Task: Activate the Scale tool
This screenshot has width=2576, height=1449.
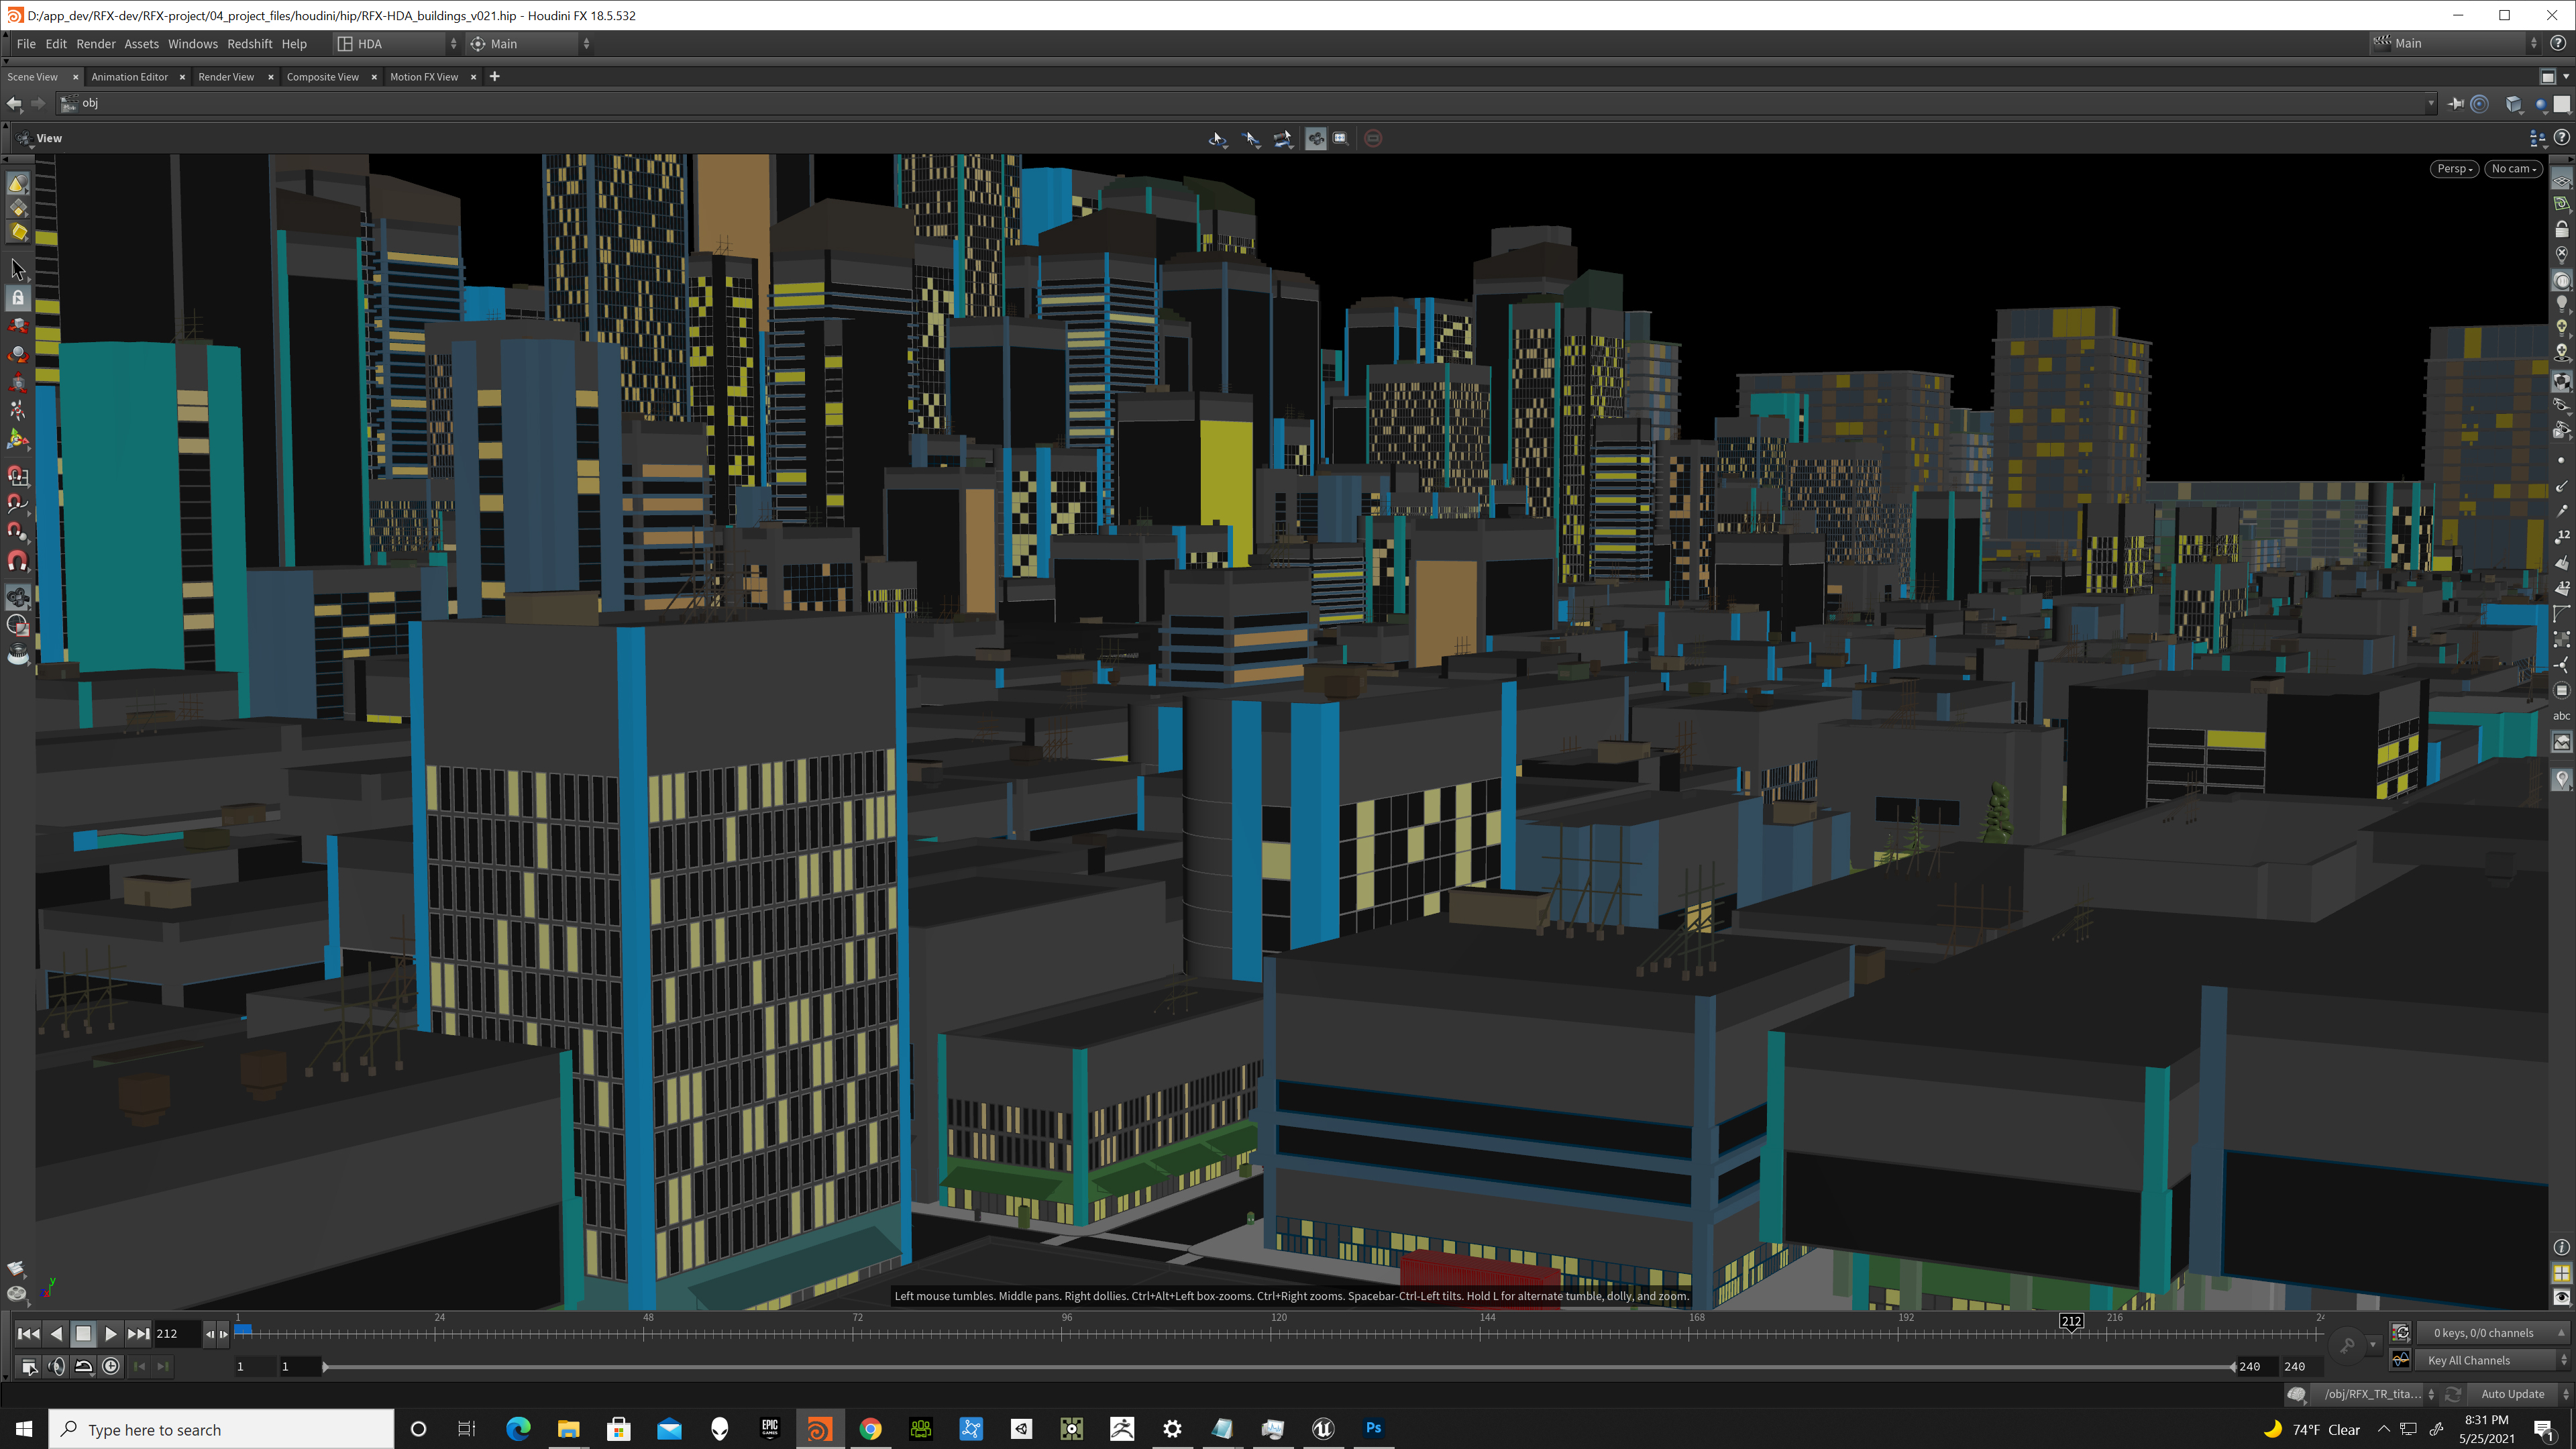Action: 18,382
